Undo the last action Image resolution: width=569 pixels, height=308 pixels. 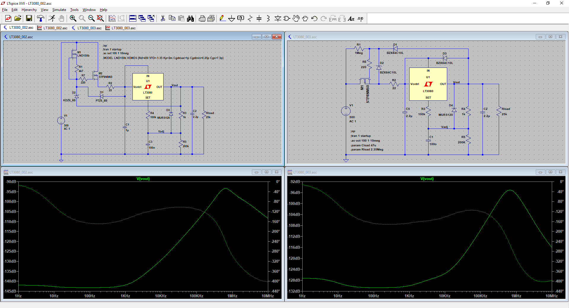tap(314, 19)
